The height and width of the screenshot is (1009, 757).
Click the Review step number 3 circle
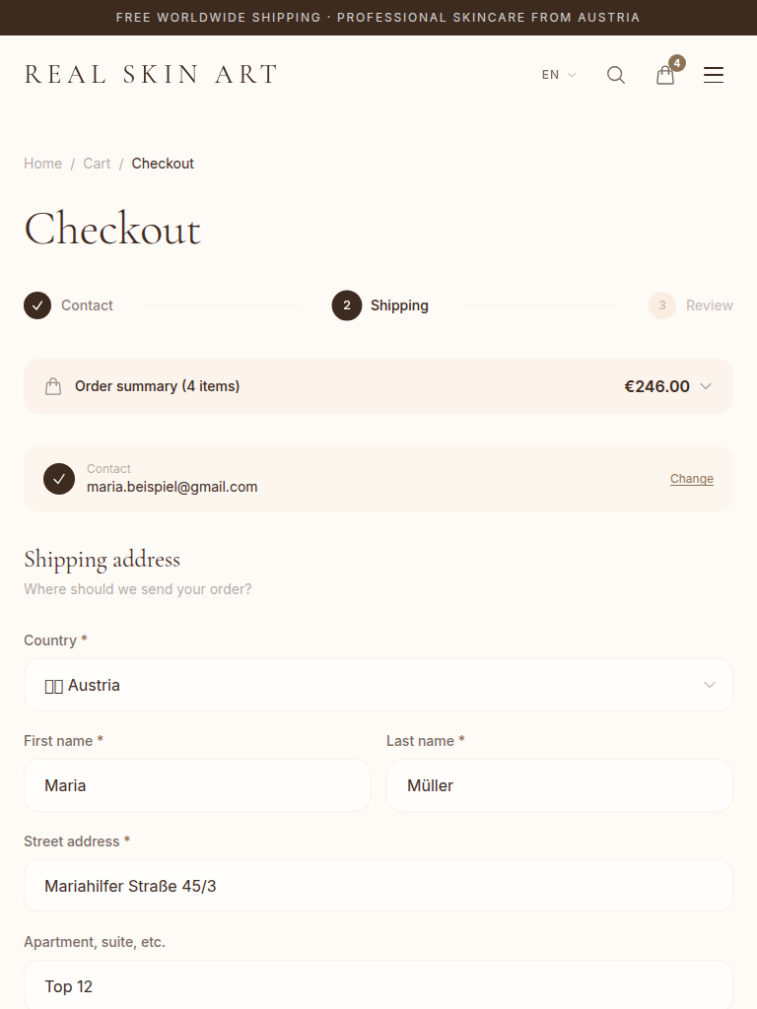662,305
